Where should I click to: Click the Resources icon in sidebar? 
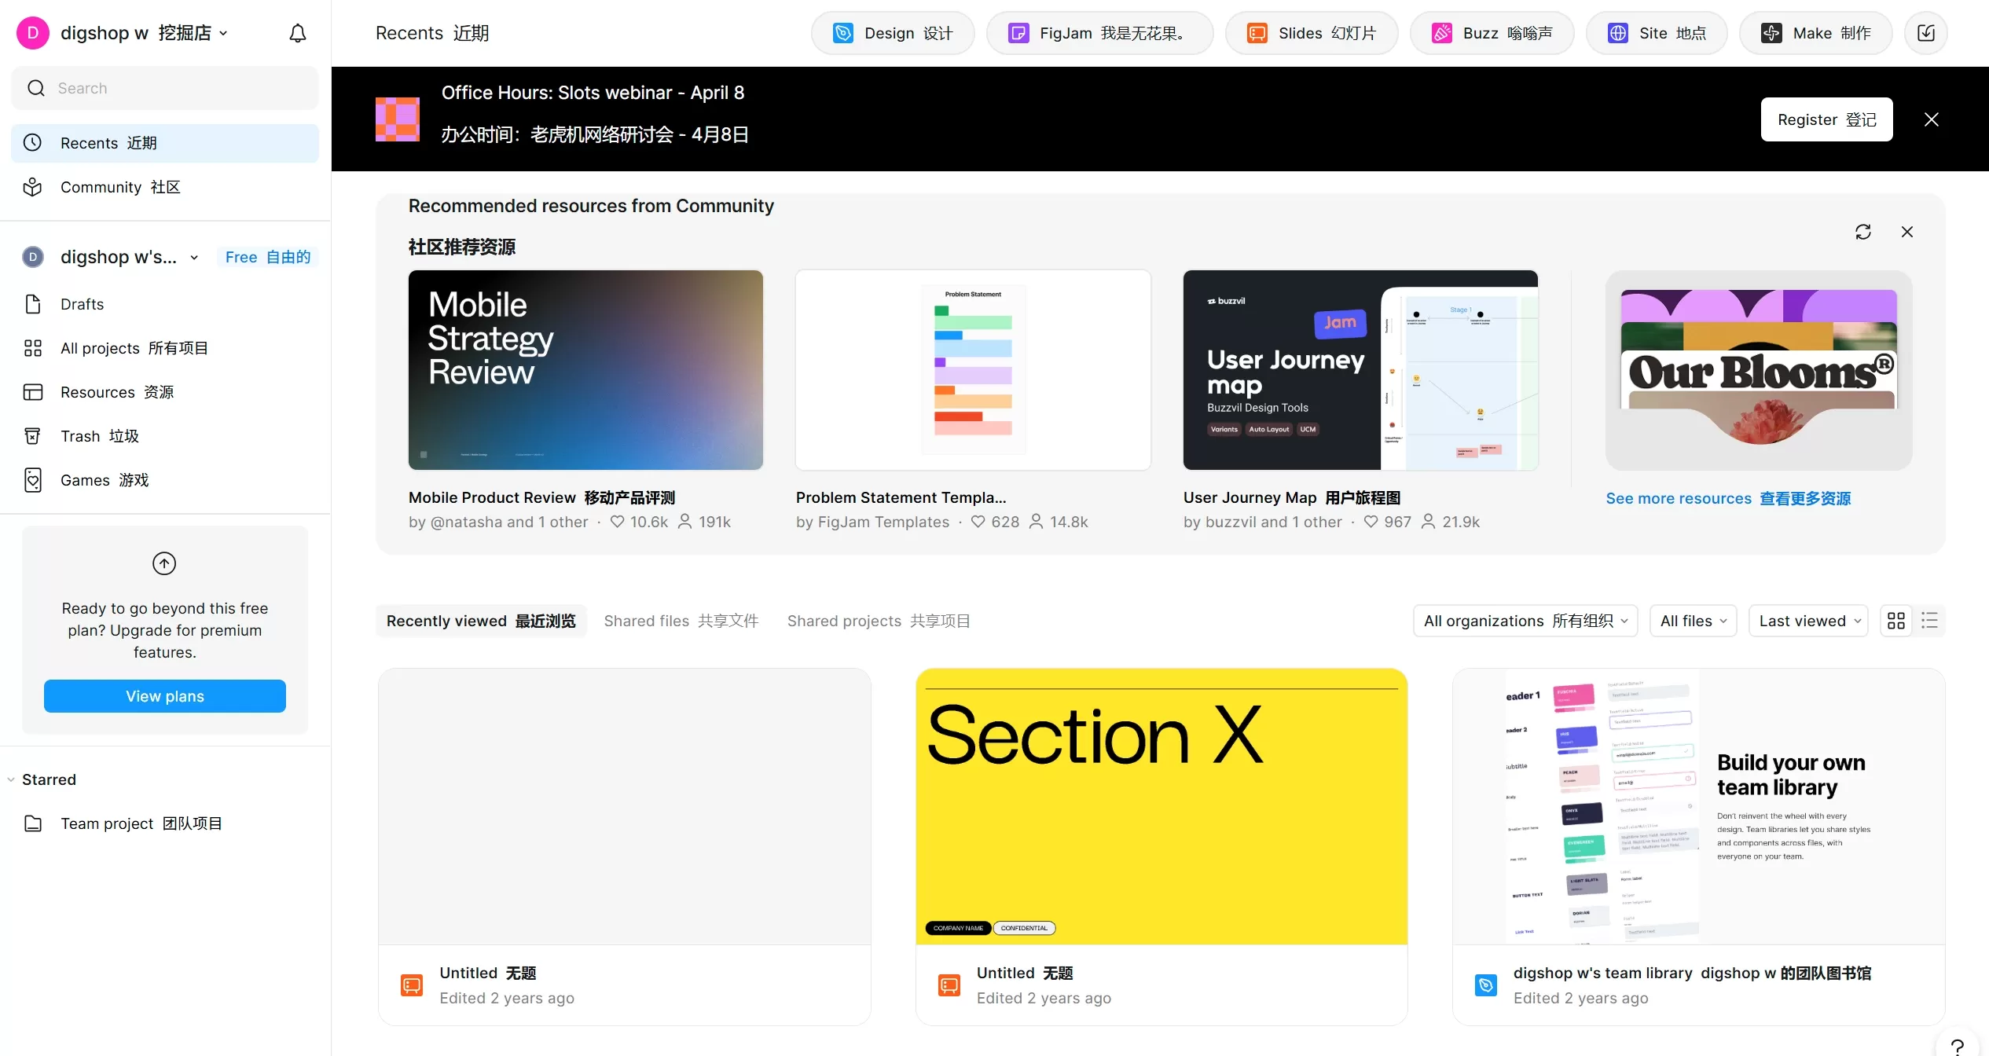coord(32,392)
